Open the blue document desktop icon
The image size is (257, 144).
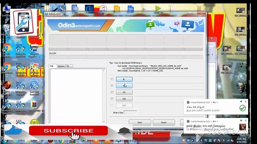(x=131, y=8)
